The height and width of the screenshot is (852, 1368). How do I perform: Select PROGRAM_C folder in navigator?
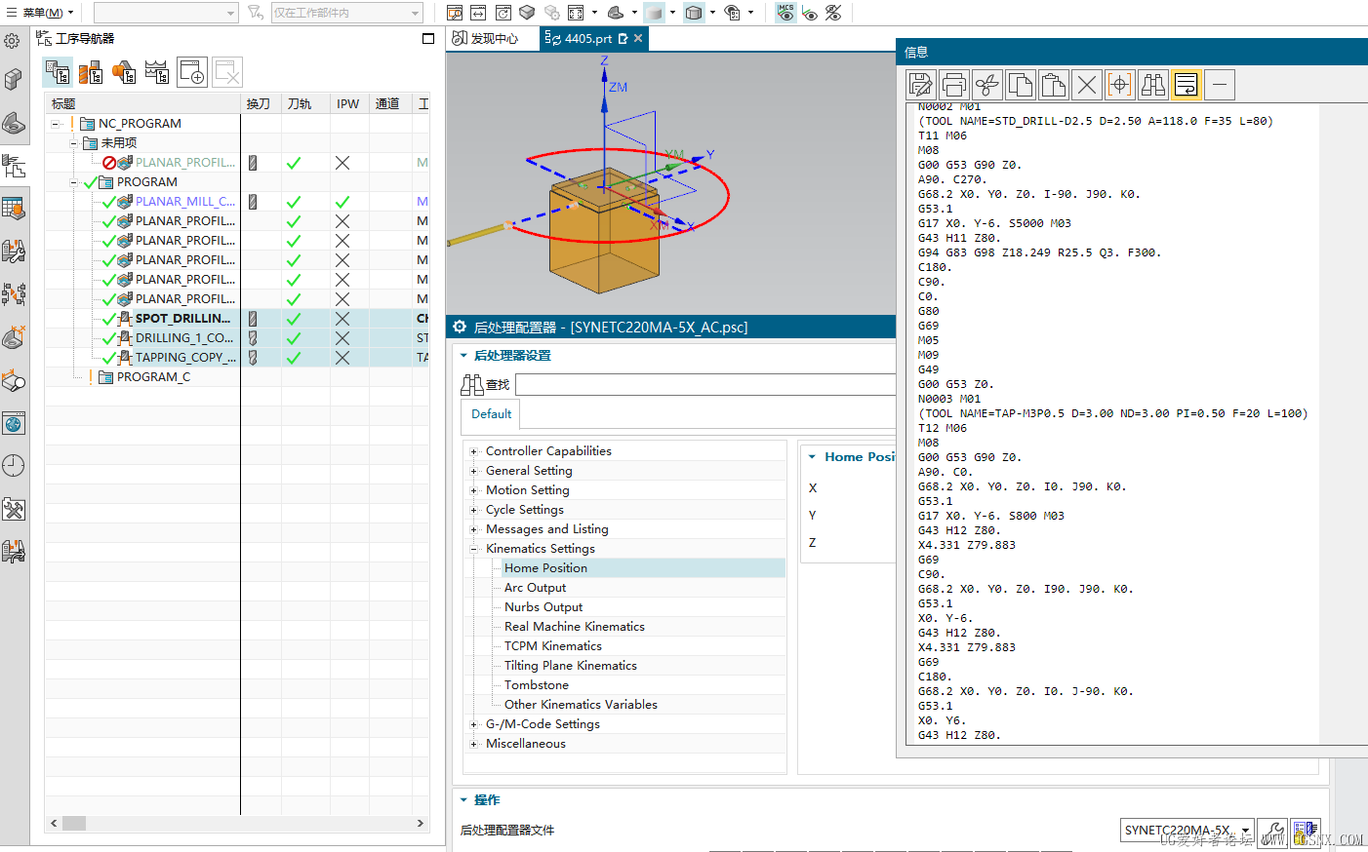coord(153,377)
